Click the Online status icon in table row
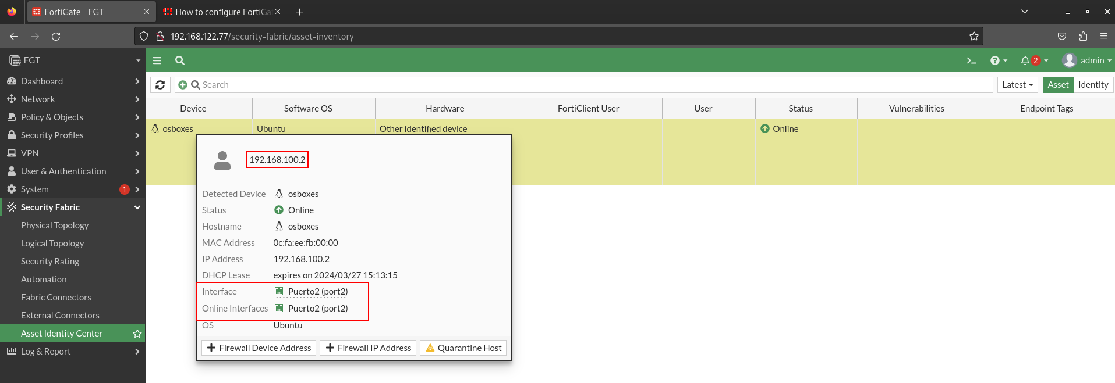Image resolution: width=1115 pixels, height=383 pixels. point(765,129)
